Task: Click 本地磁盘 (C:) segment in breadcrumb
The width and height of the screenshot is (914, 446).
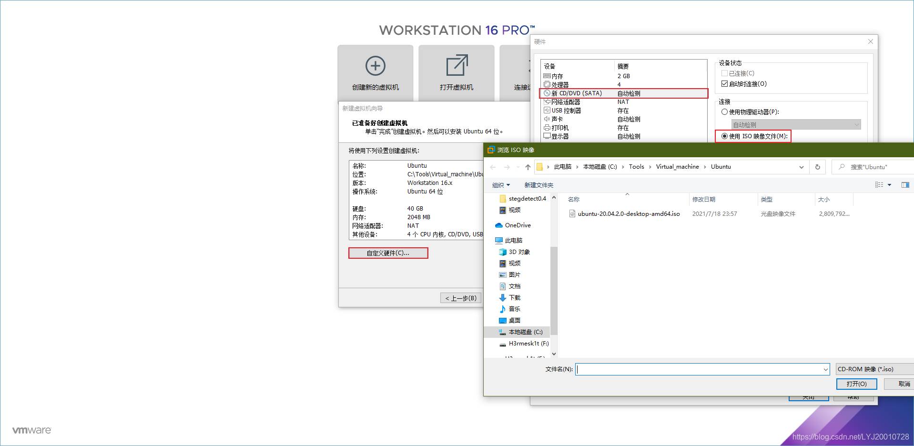Action: click(600, 167)
